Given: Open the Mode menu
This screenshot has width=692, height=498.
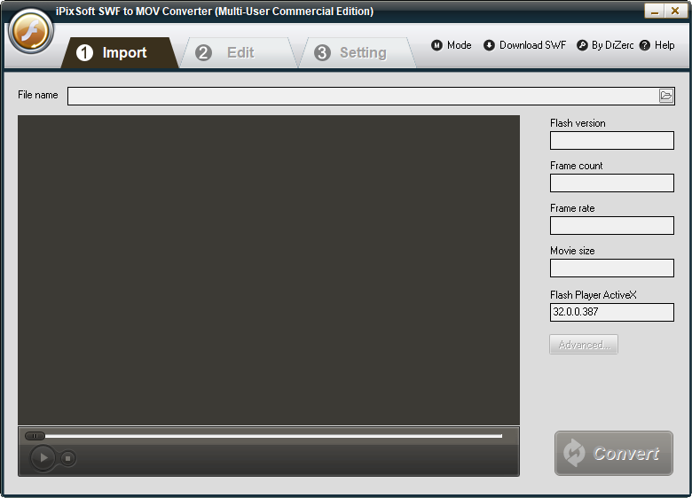Looking at the screenshot, I should coord(452,45).
